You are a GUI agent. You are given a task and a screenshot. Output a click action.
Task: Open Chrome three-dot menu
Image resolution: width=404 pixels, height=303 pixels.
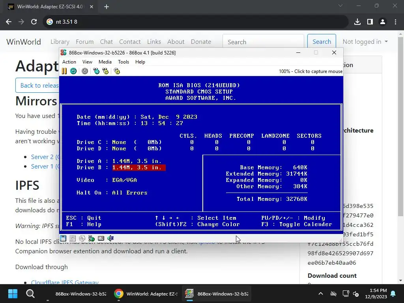395,22
